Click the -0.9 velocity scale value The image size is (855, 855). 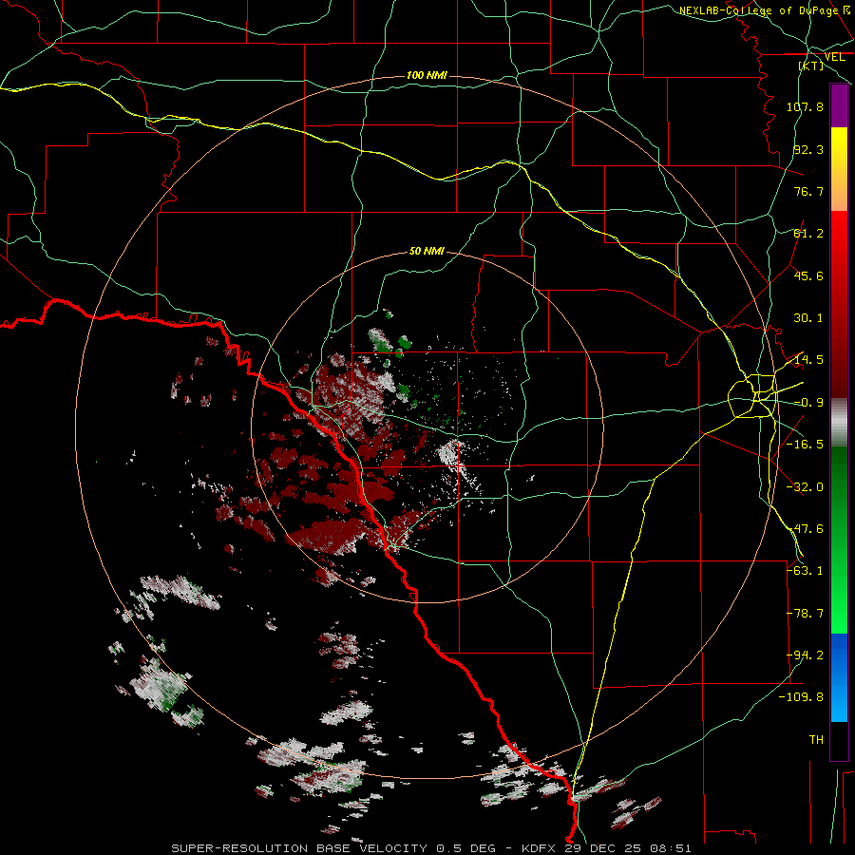coord(808,403)
